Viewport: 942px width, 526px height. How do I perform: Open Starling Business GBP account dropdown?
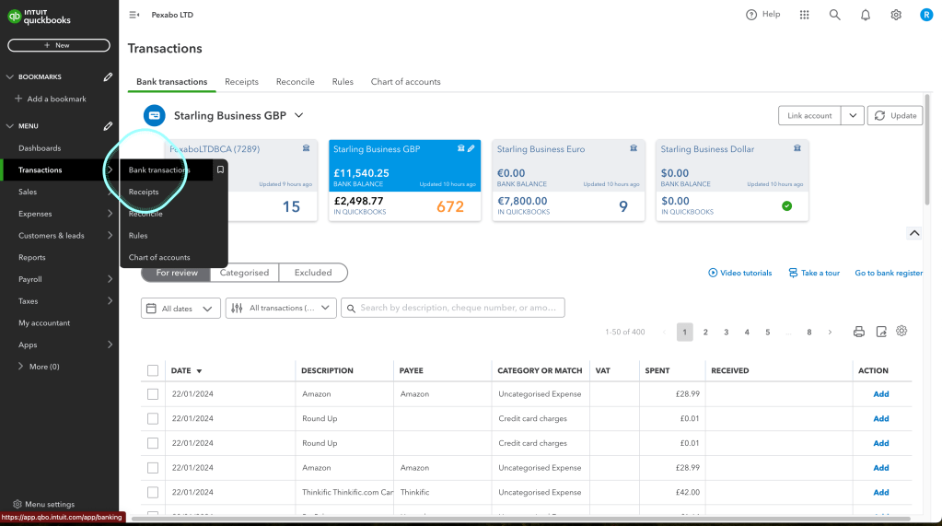click(298, 115)
